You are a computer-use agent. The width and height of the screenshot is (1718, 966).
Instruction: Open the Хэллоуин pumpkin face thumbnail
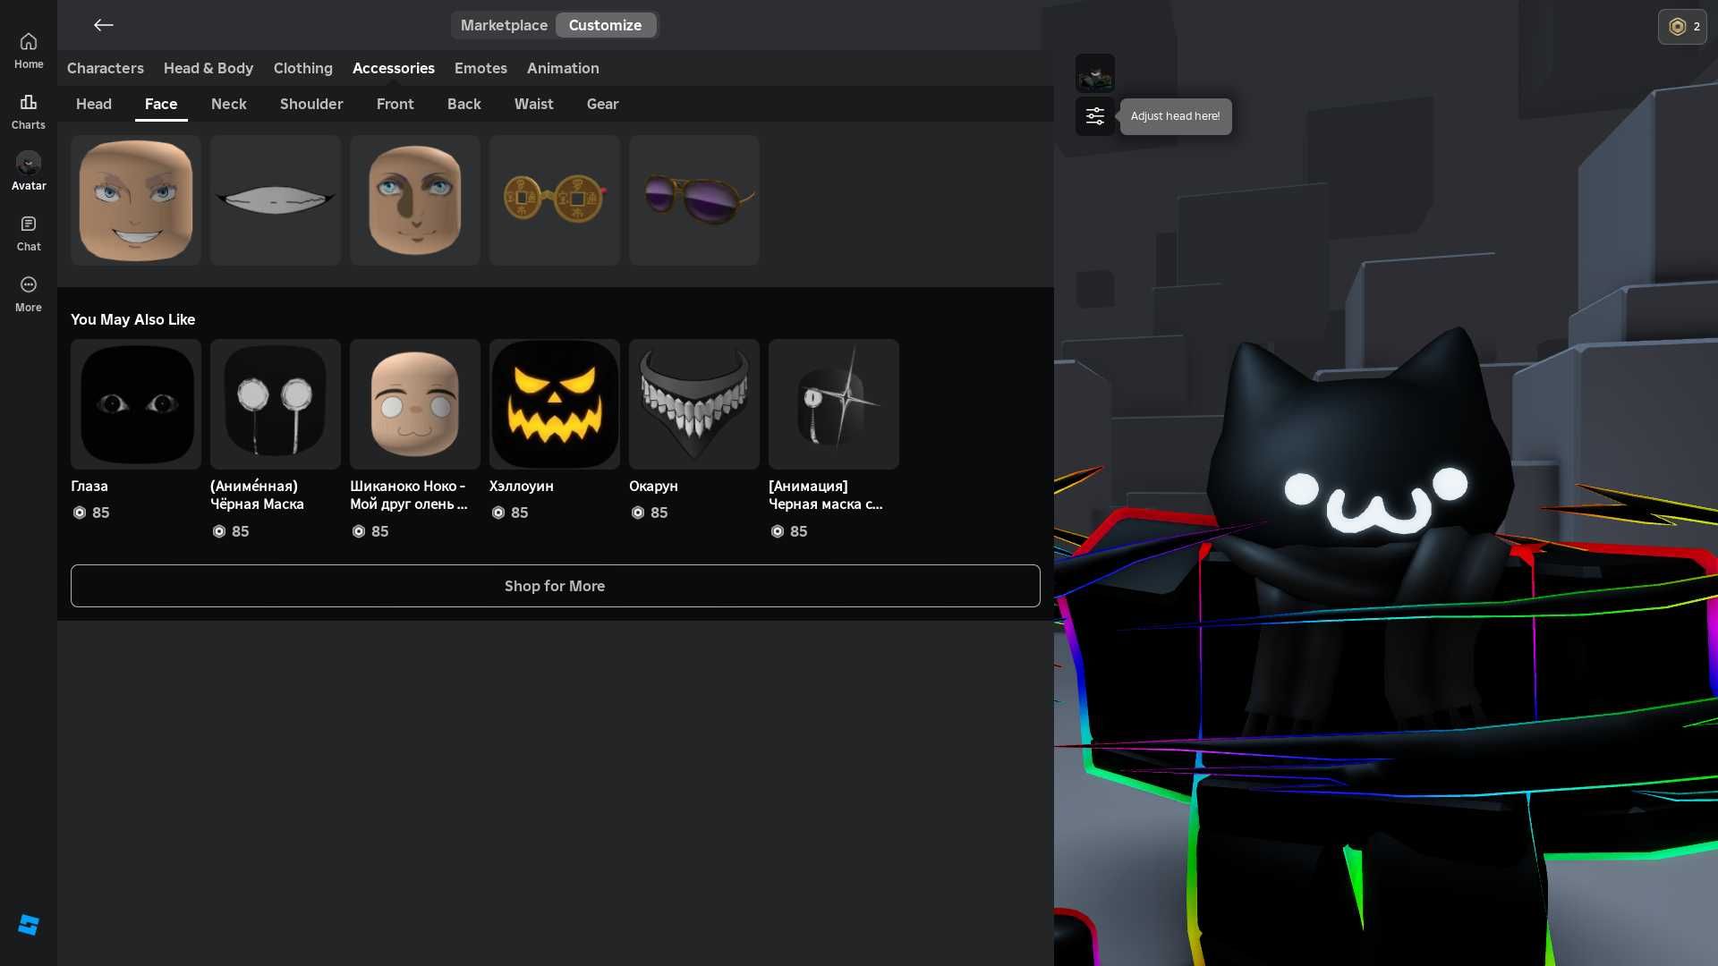tap(555, 404)
